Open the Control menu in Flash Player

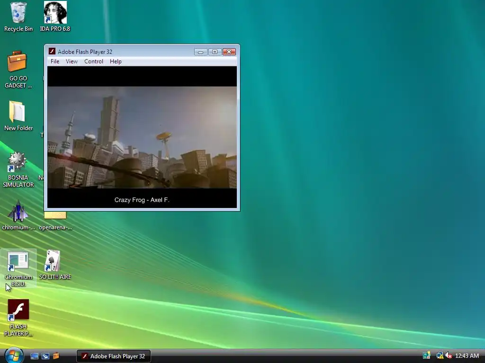(94, 61)
